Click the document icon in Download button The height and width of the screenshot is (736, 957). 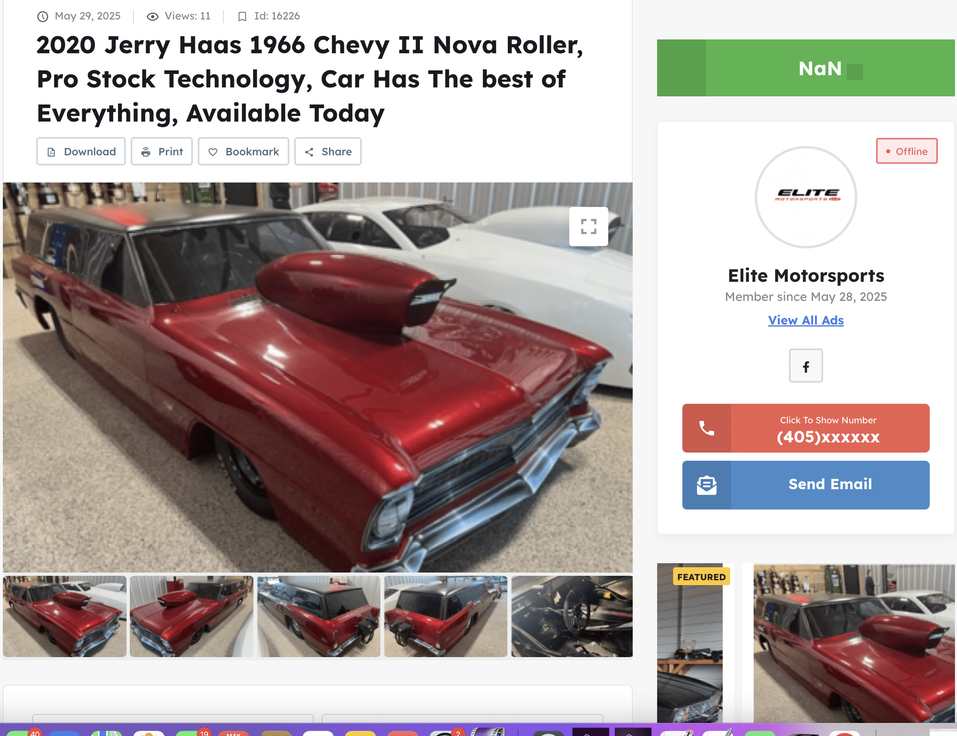tap(51, 152)
